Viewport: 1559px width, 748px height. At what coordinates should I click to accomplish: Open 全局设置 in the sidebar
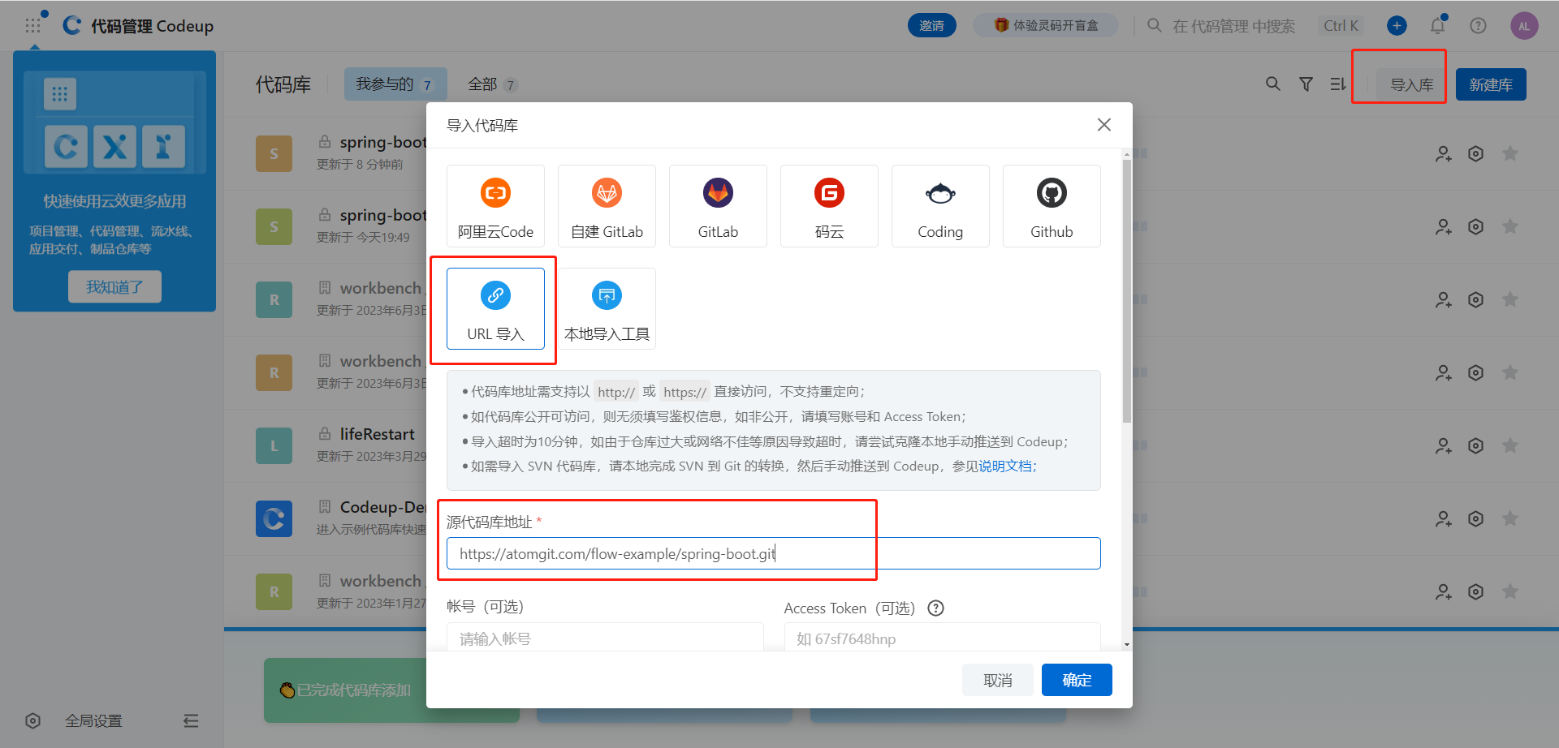(93, 720)
